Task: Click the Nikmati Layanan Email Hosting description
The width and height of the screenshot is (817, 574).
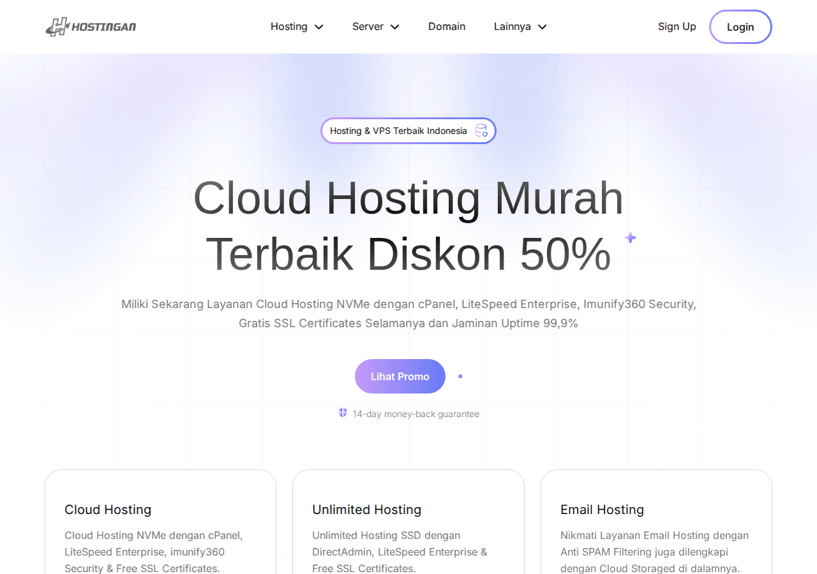Action: pos(654,552)
